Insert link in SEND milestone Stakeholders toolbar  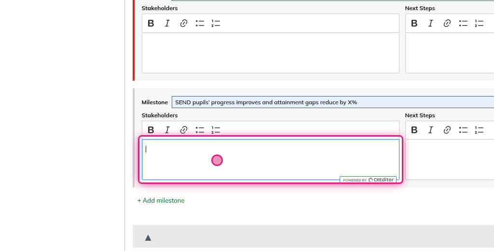[184, 130]
